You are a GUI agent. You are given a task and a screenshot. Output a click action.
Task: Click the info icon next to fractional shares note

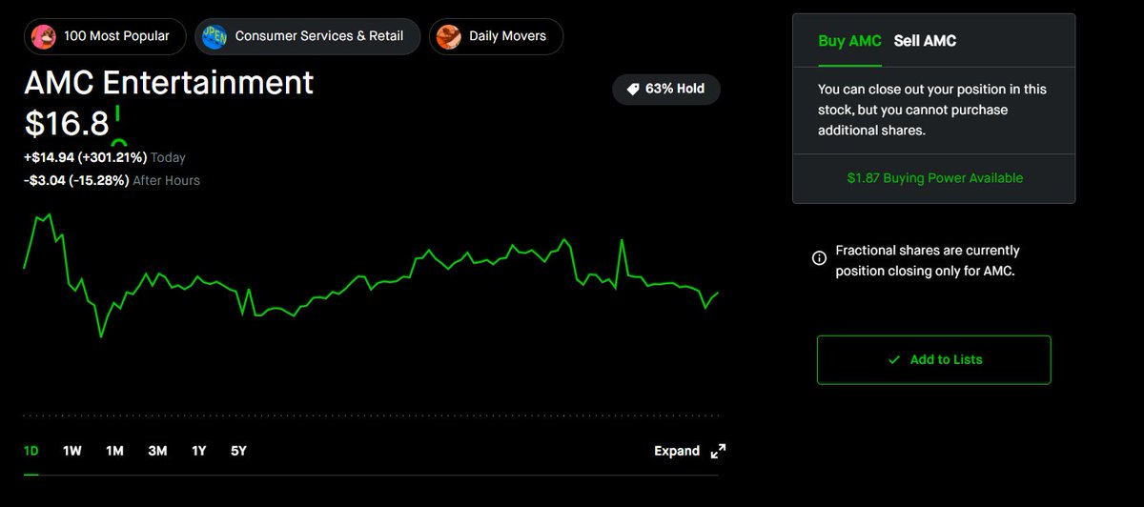click(819, 258)
